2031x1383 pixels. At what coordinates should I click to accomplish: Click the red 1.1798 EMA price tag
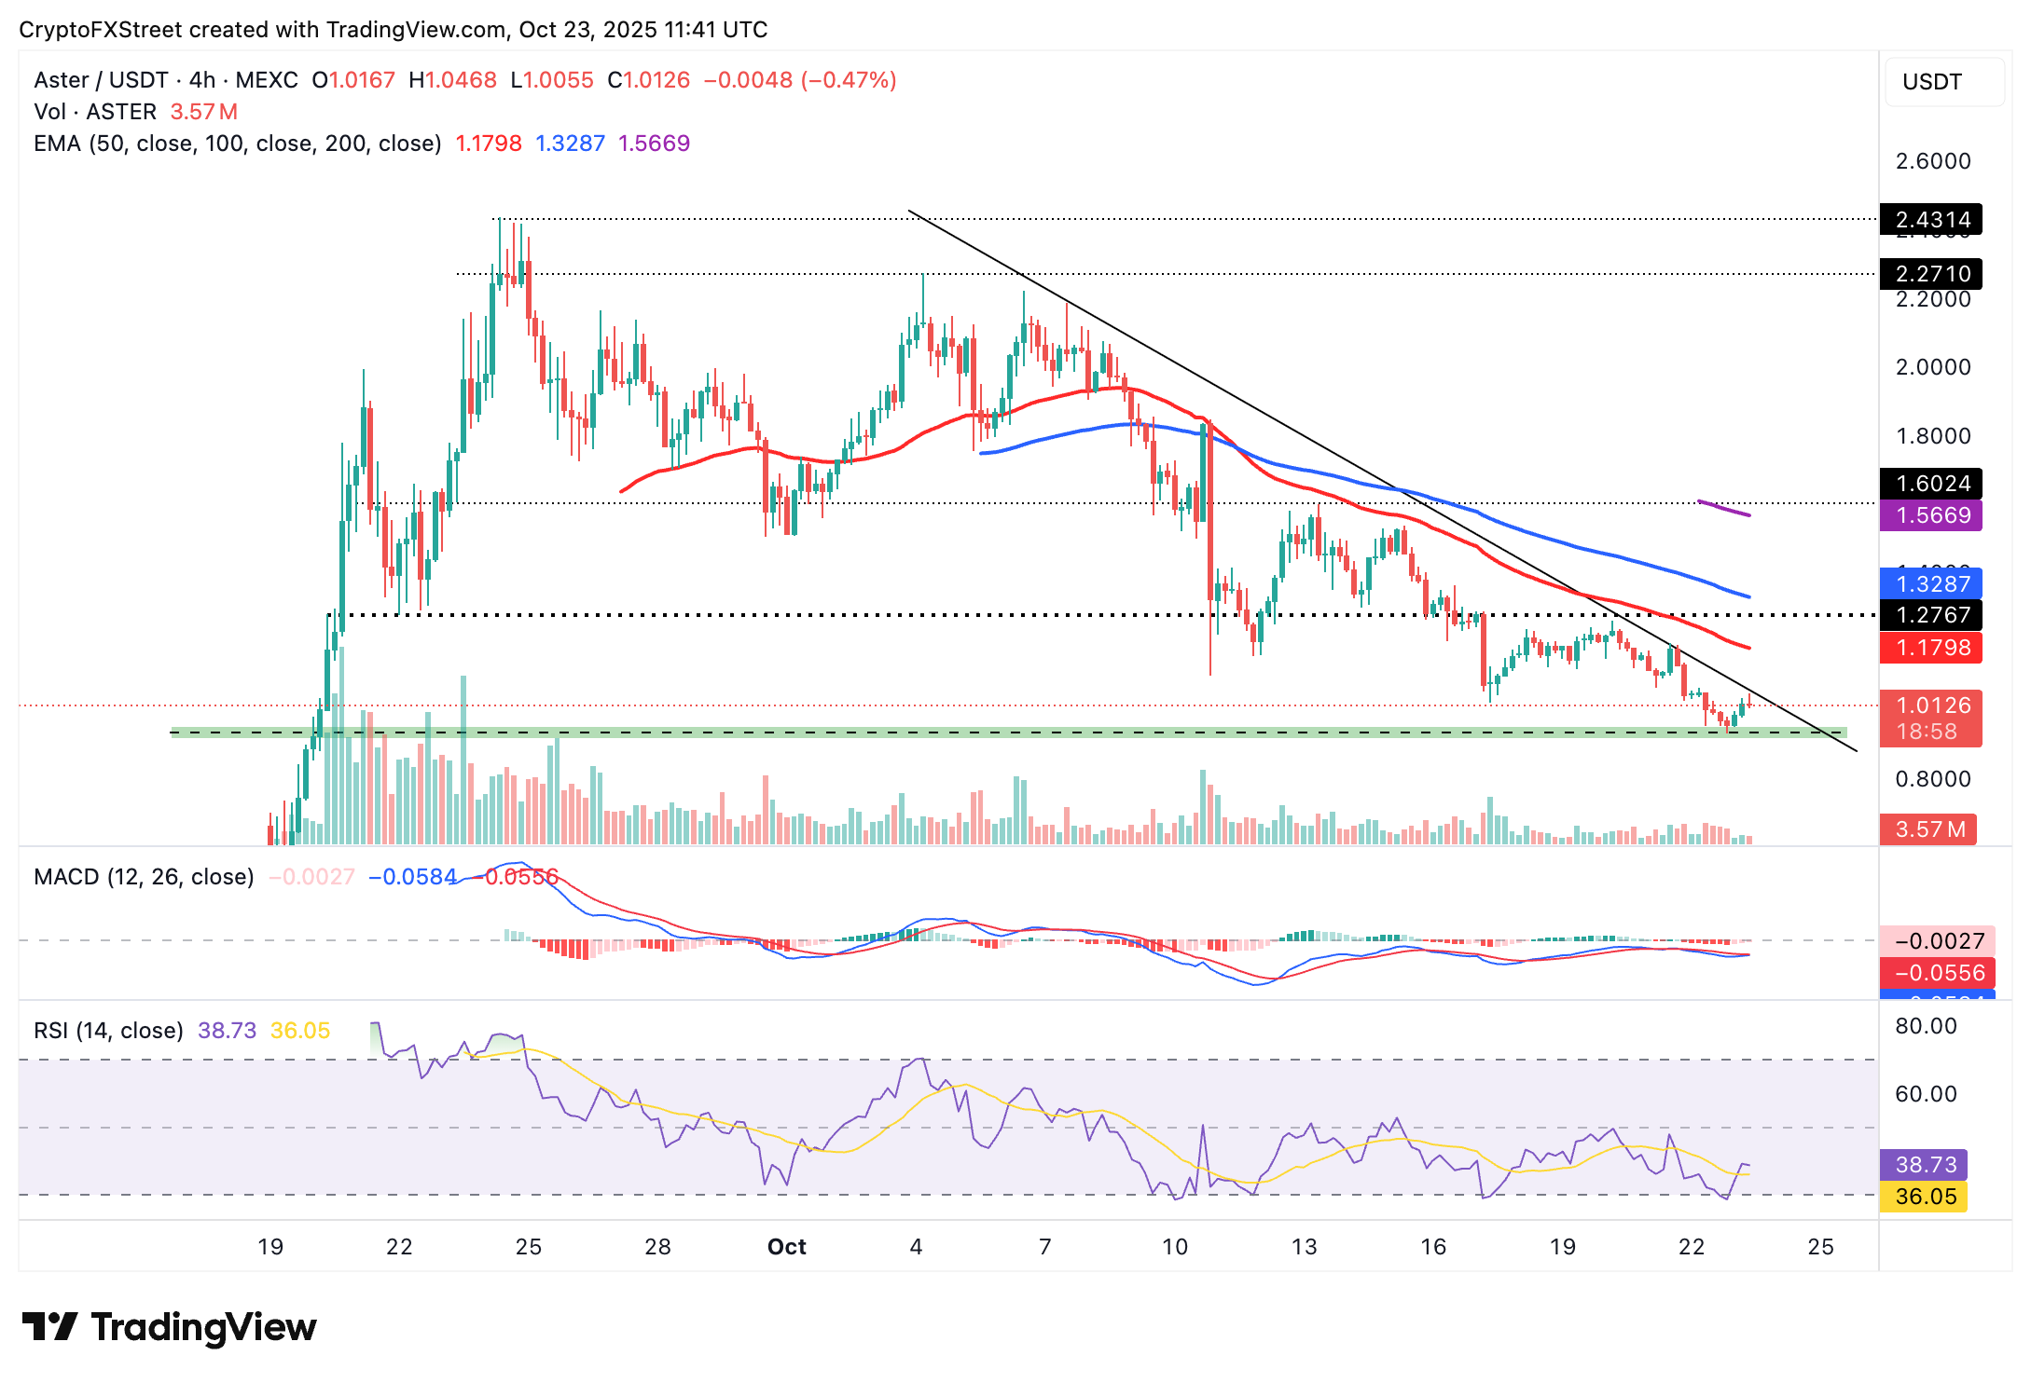(x=1931, y=648)
